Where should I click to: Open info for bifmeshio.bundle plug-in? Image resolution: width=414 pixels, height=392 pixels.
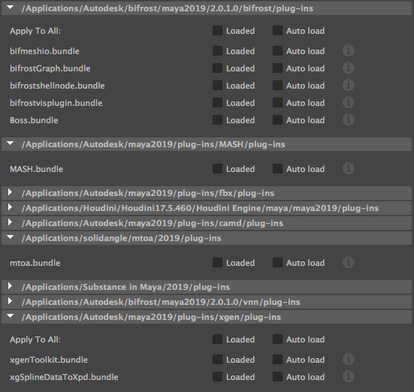tap(349, 50)
